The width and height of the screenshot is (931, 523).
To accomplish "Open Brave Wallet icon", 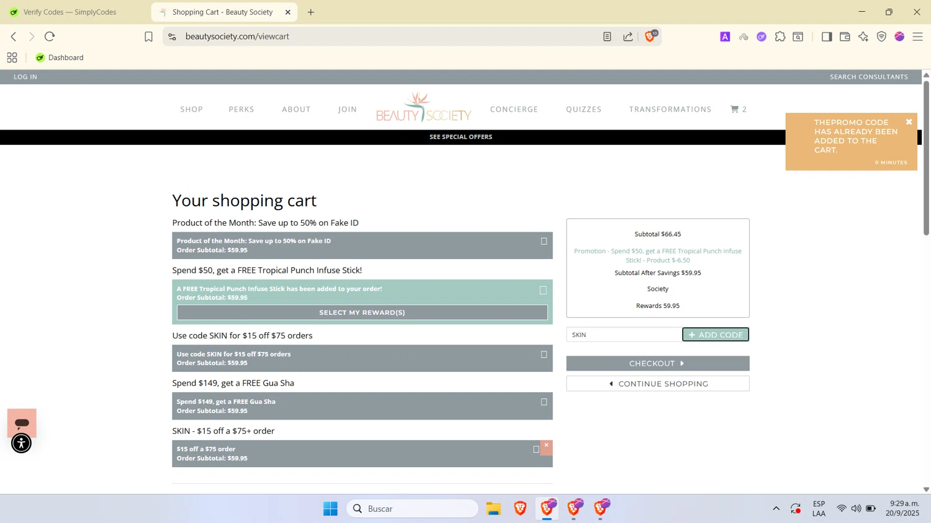I will point(845,37).
